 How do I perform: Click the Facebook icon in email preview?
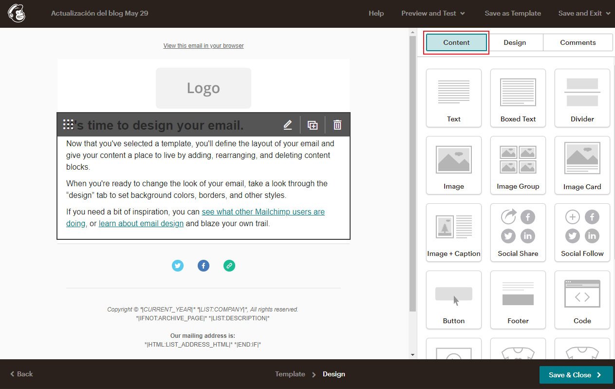[x=204, y=266]
